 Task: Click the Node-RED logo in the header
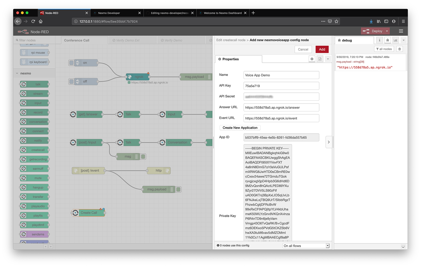pyautogui.click(x=23, y=32)
